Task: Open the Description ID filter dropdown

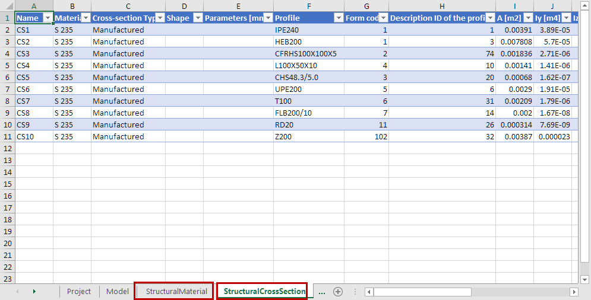Action: point(491,18)
